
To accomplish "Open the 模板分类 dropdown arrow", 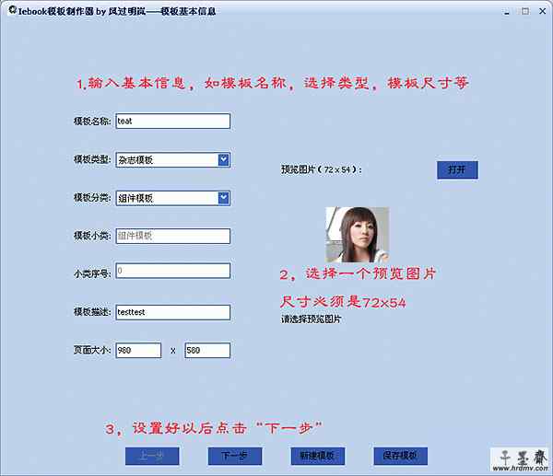I will [224, 198].
